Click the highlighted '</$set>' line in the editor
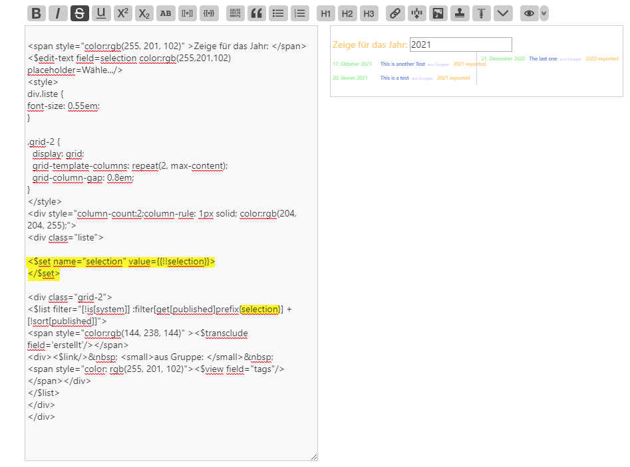This screenshot has height=467, width=630. click(44, 274)
